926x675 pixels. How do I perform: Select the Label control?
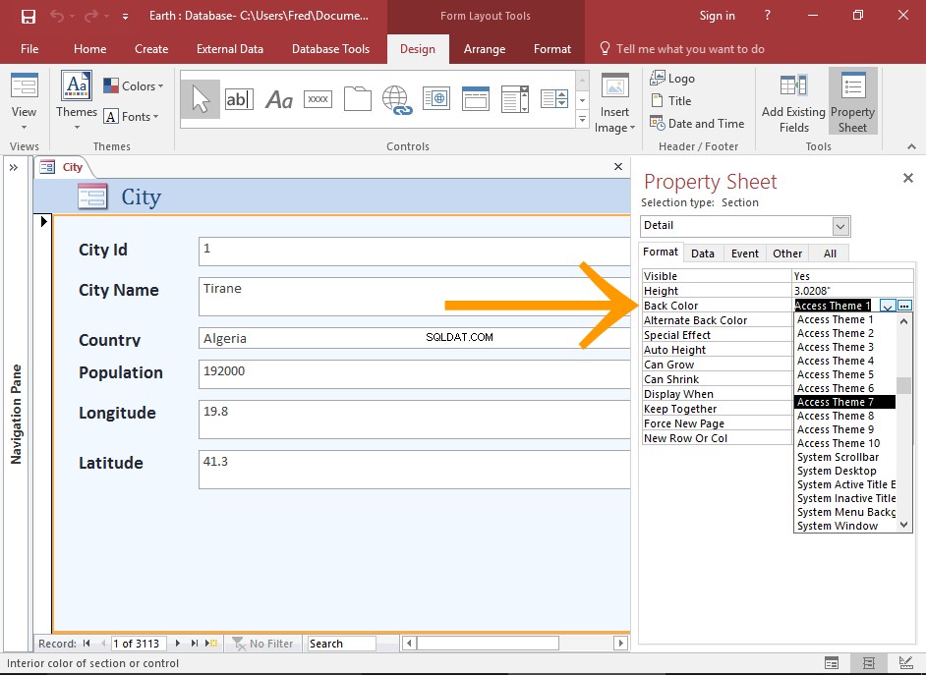click(279, 99)
